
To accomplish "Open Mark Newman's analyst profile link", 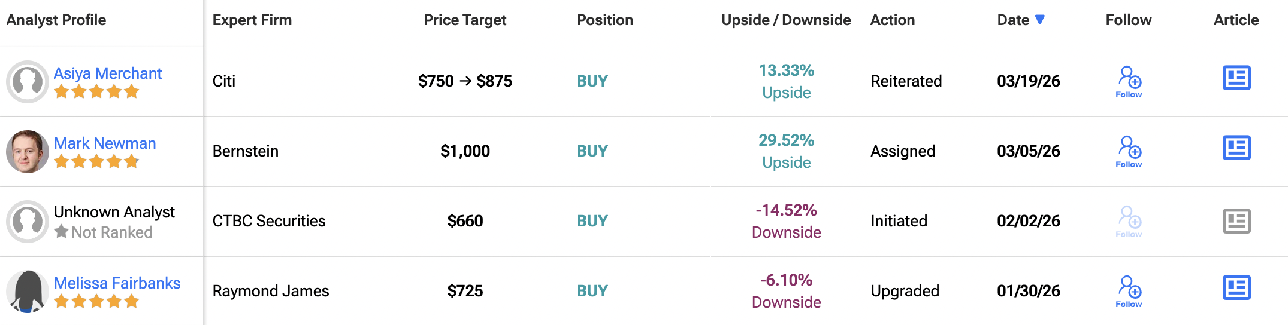I will point(105,143).
